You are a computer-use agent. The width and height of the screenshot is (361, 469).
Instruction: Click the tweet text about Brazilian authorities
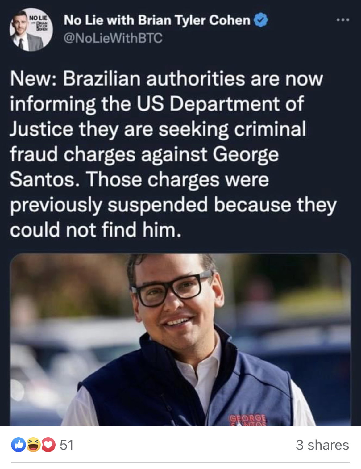(173, 154)
